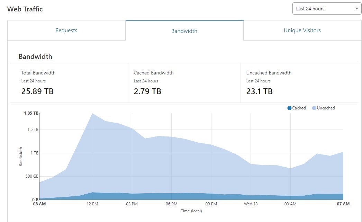
Task: Click the 07 AM end time label
Action: (343, 204)
